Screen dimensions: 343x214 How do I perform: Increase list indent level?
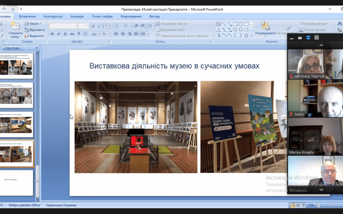(142, 26)
